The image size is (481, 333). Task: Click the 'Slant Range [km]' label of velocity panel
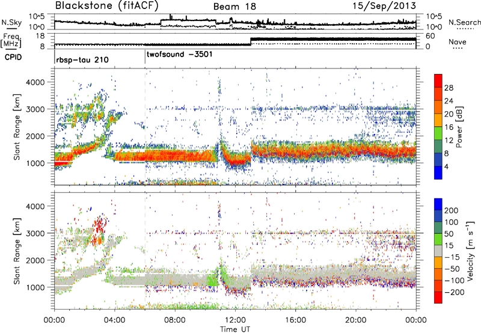pyautogui.click(x=17, y=251)
